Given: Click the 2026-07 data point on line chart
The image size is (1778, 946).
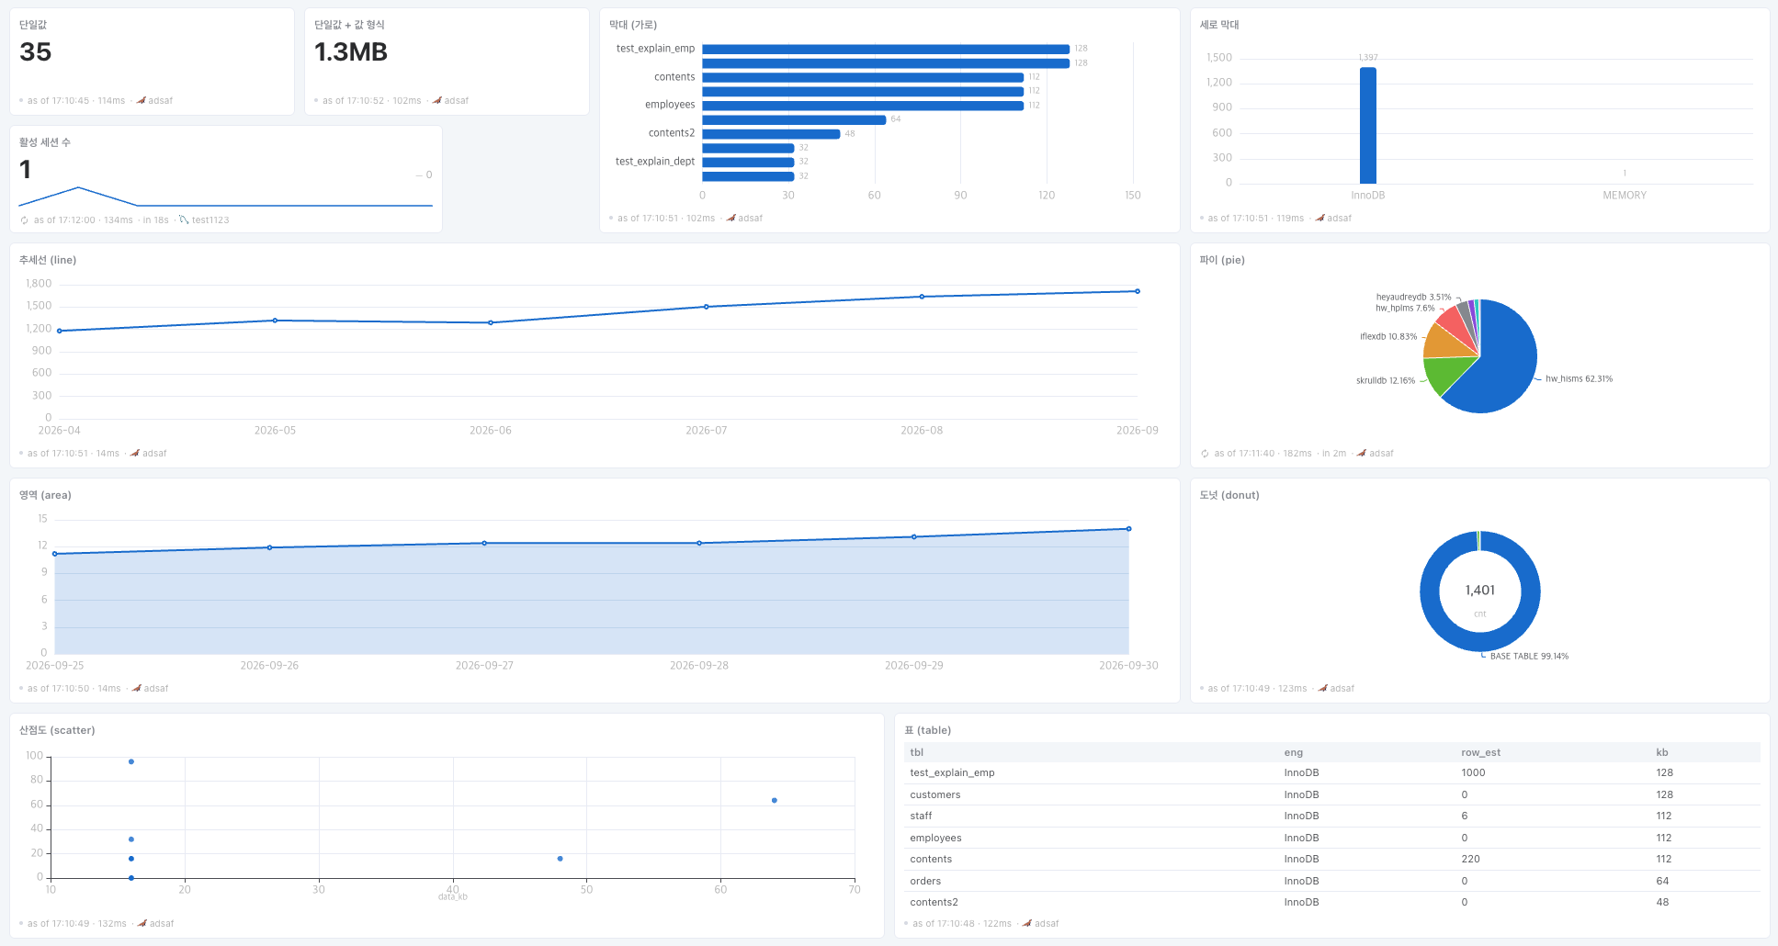Looking at the screenshot, I should pyautogui.click(x=707, y=307).
